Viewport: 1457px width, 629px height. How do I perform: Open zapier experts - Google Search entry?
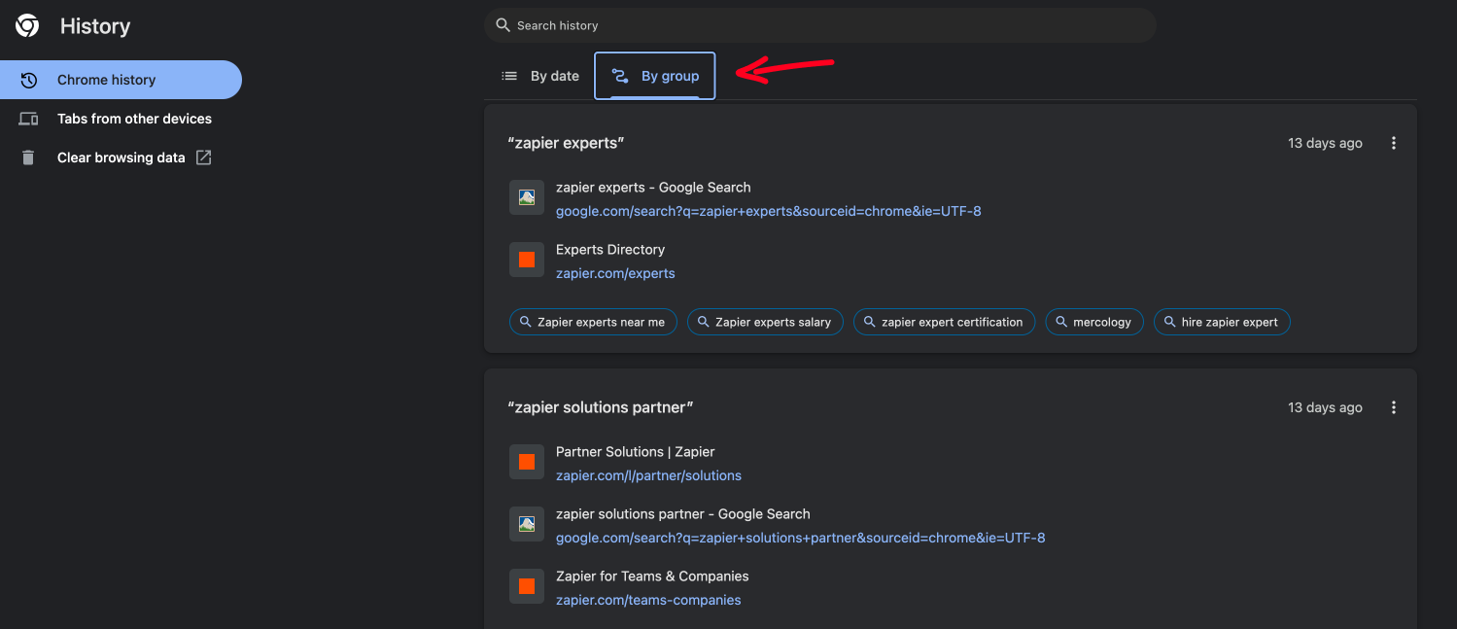(x=653, y=188)
